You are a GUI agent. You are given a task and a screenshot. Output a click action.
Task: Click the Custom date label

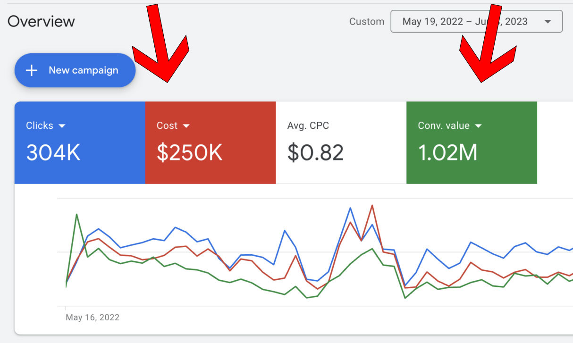(x=366, y=22)
